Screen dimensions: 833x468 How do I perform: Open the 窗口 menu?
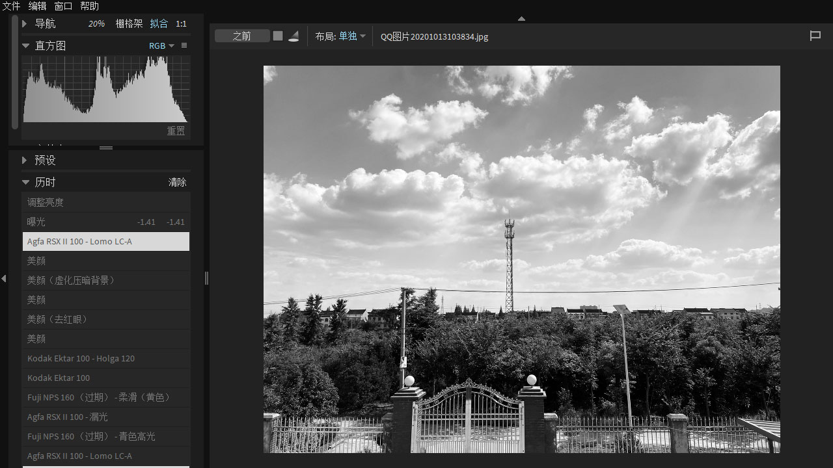point(63,6)
